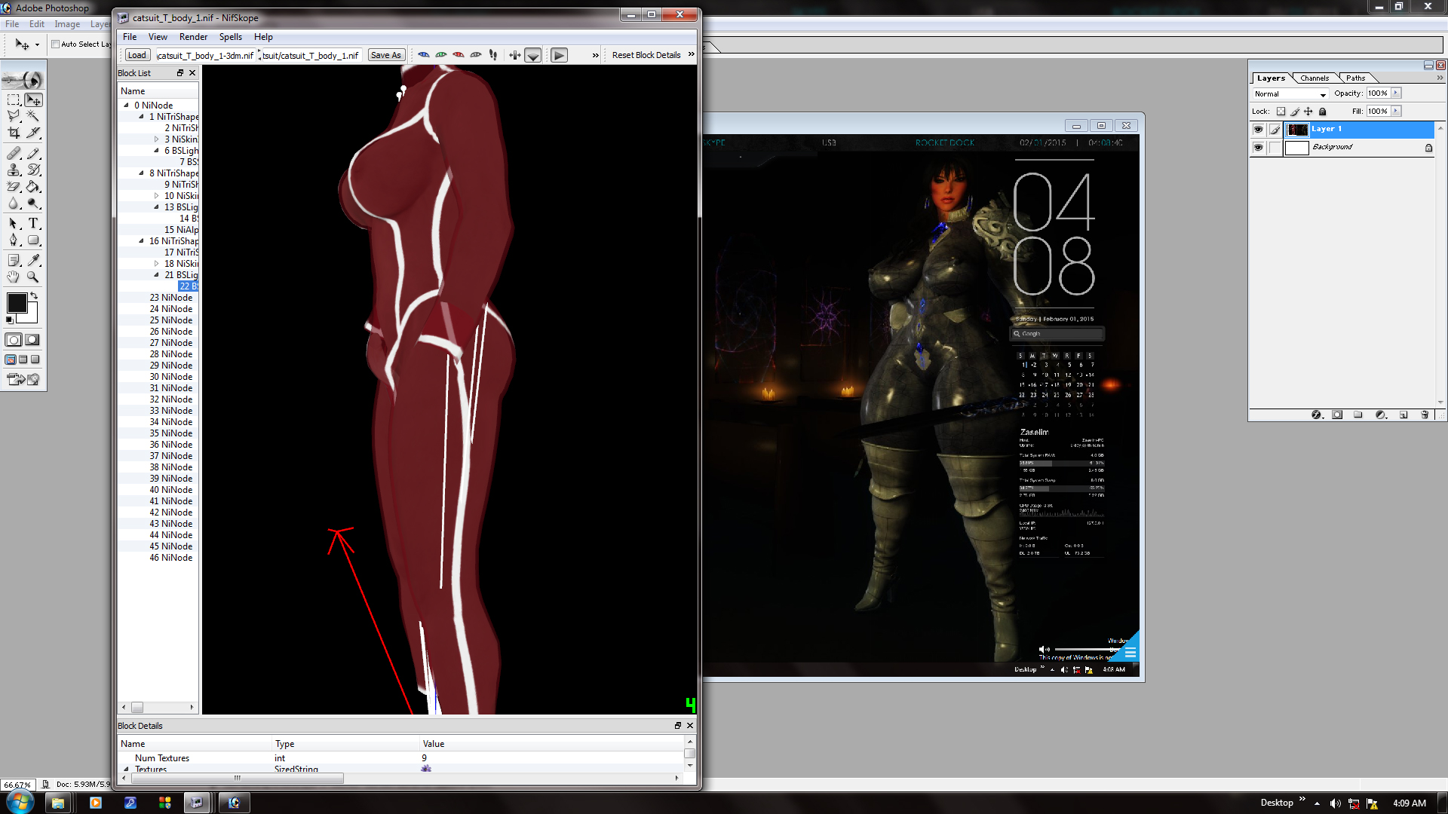Toggle lock image pixels

tap(1295, 112)
